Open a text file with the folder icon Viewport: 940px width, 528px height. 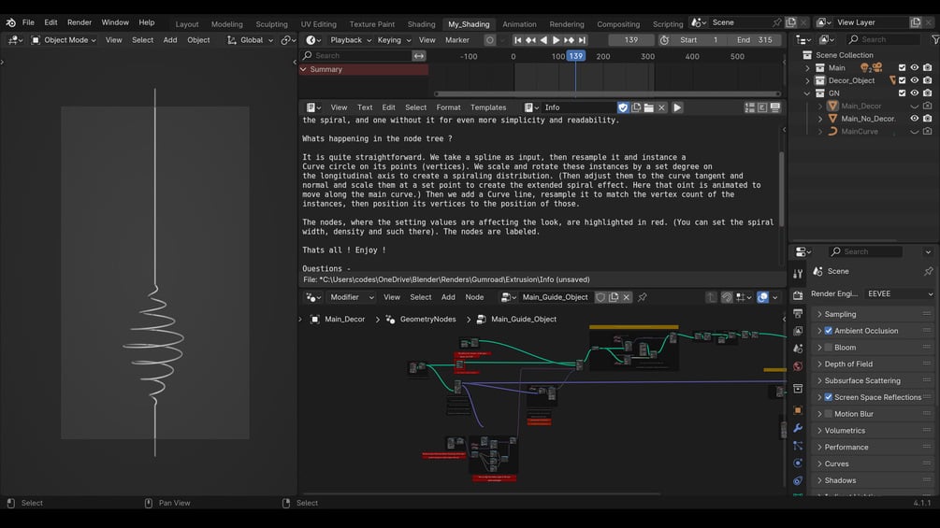click(649, 107)
